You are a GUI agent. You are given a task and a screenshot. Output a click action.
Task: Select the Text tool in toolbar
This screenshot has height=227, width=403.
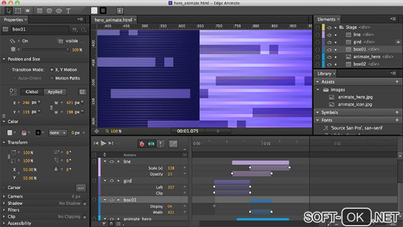pos(68,11)
